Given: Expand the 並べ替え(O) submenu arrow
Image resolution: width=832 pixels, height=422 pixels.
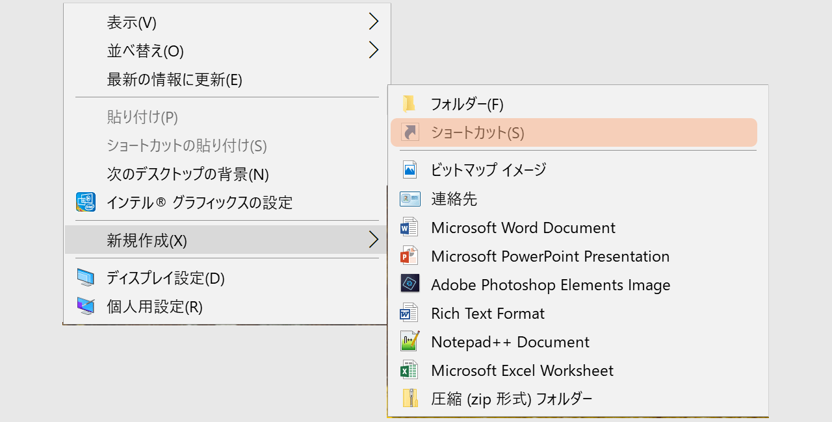Looking at the screenshot, I should click(374, 50).
